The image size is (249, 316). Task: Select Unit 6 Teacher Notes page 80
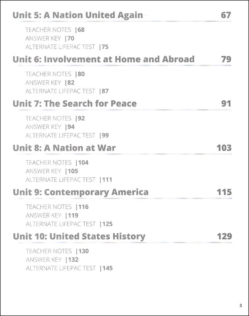click(55, 74)
